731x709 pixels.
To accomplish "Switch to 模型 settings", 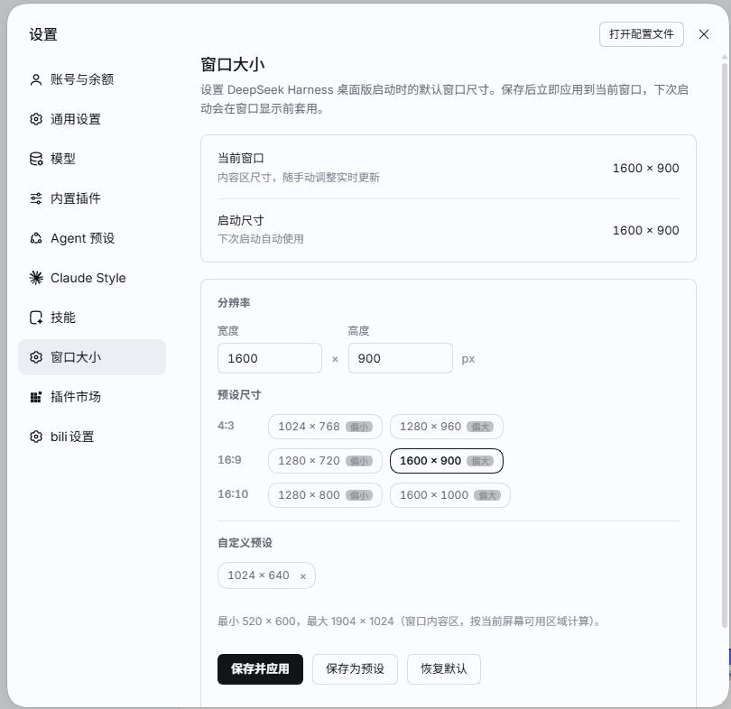I will point(92,159).
